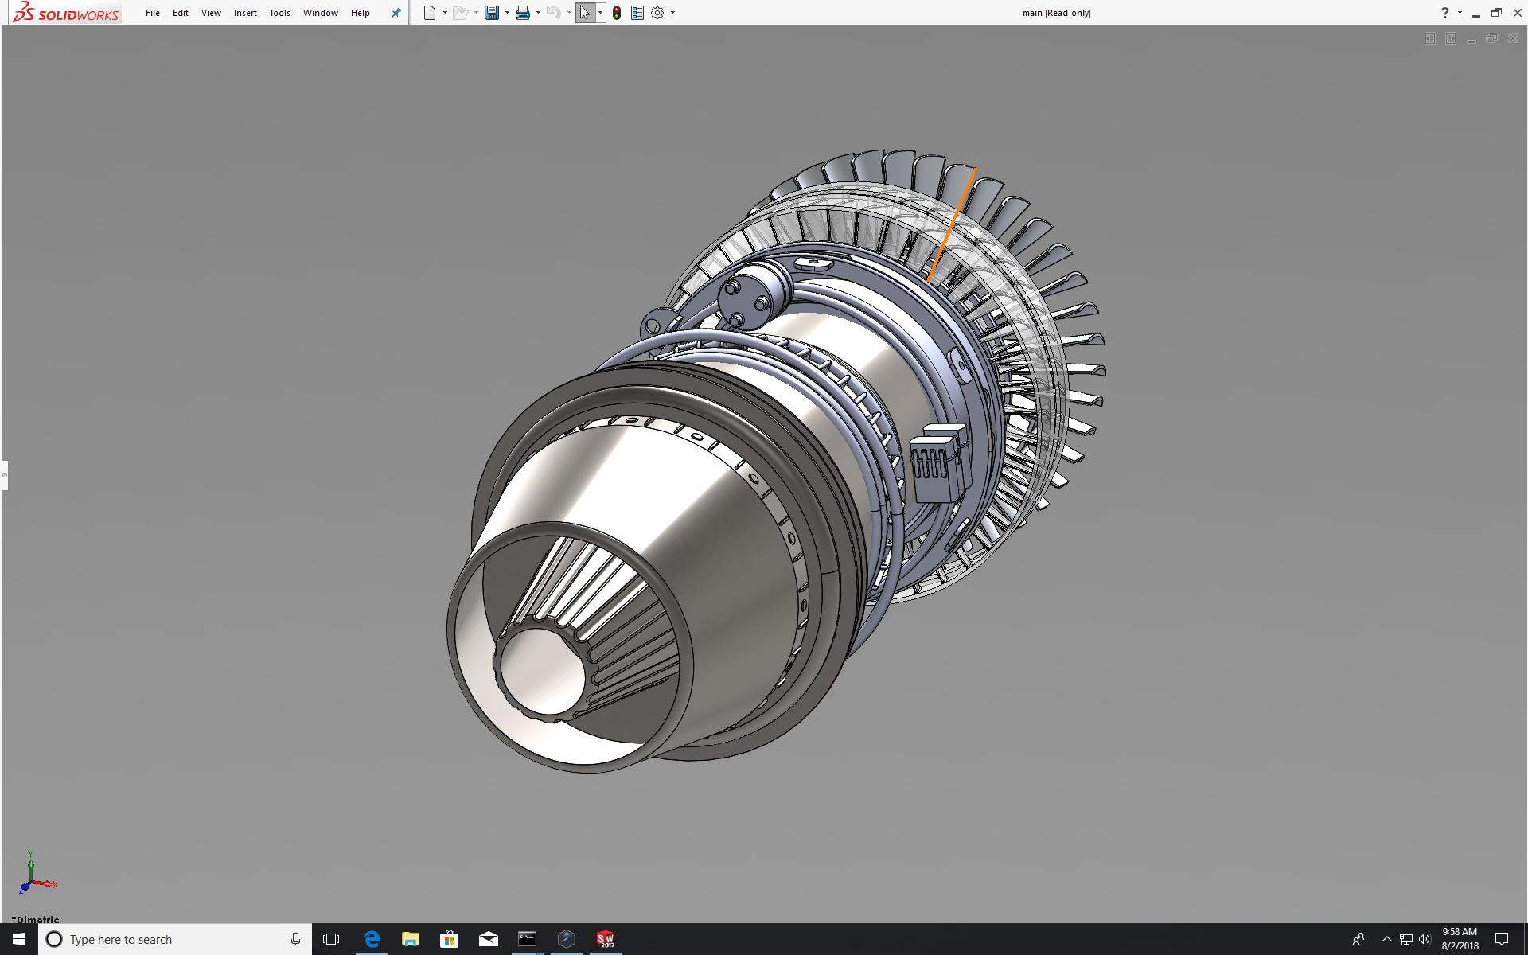This screenshot has height=955, width=1528.
Task: Click the Save floppy disk icon
Action: tap(492, 13)
